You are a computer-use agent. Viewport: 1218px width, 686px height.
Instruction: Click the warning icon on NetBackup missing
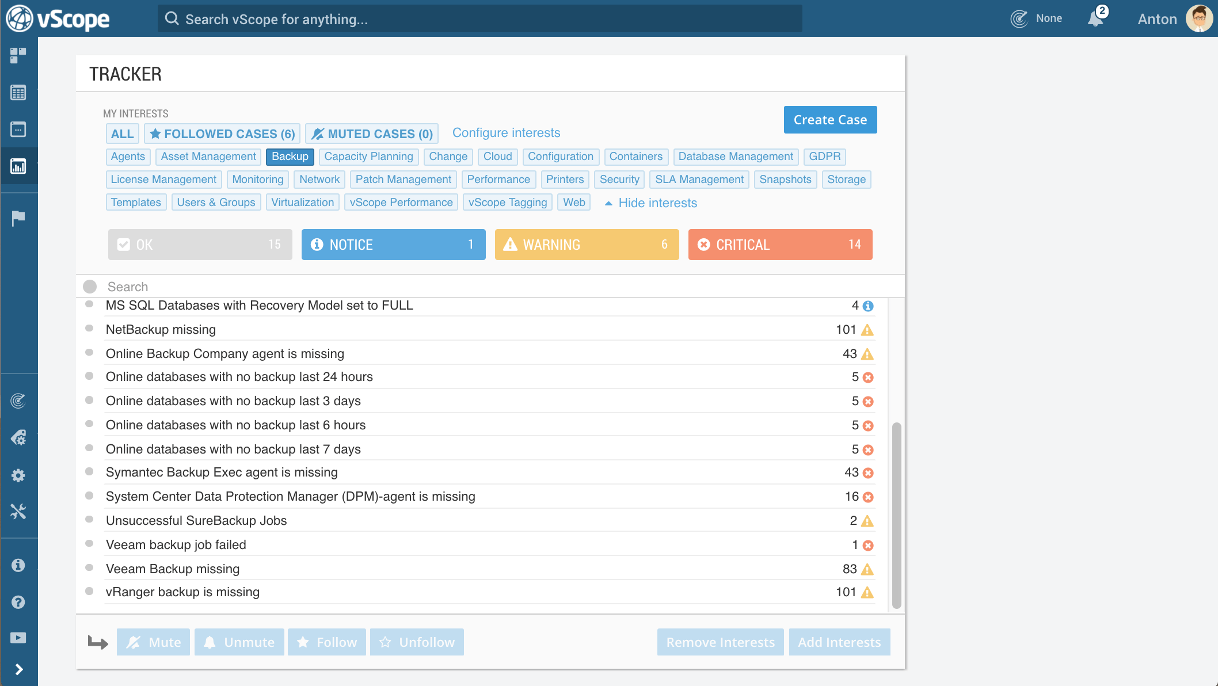point(867,330)
